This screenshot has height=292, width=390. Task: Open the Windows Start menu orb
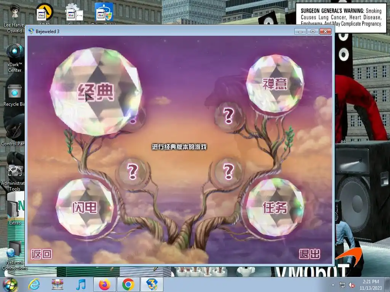point(10,284)
